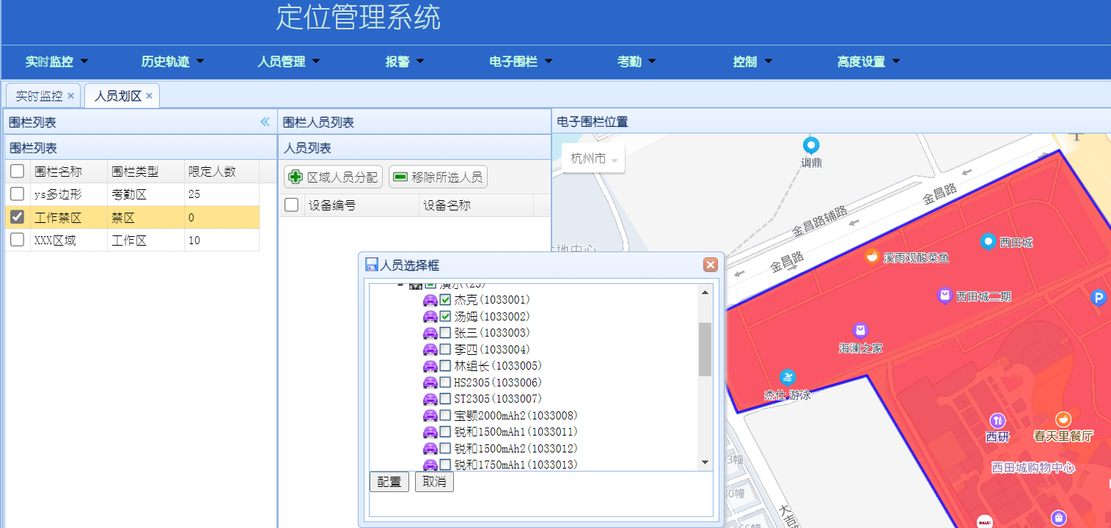Viewport: 1111px width, 528px height.
Task: Open the 杭州市 city dropdown
Action: pyautogui.click(x=593, y=159)
